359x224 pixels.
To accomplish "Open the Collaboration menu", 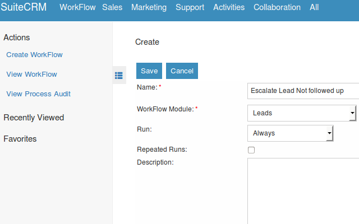I will (277, 7).
